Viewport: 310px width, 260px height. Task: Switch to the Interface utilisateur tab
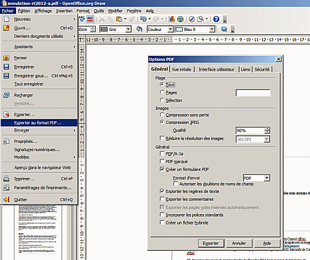tap(216, 69)
